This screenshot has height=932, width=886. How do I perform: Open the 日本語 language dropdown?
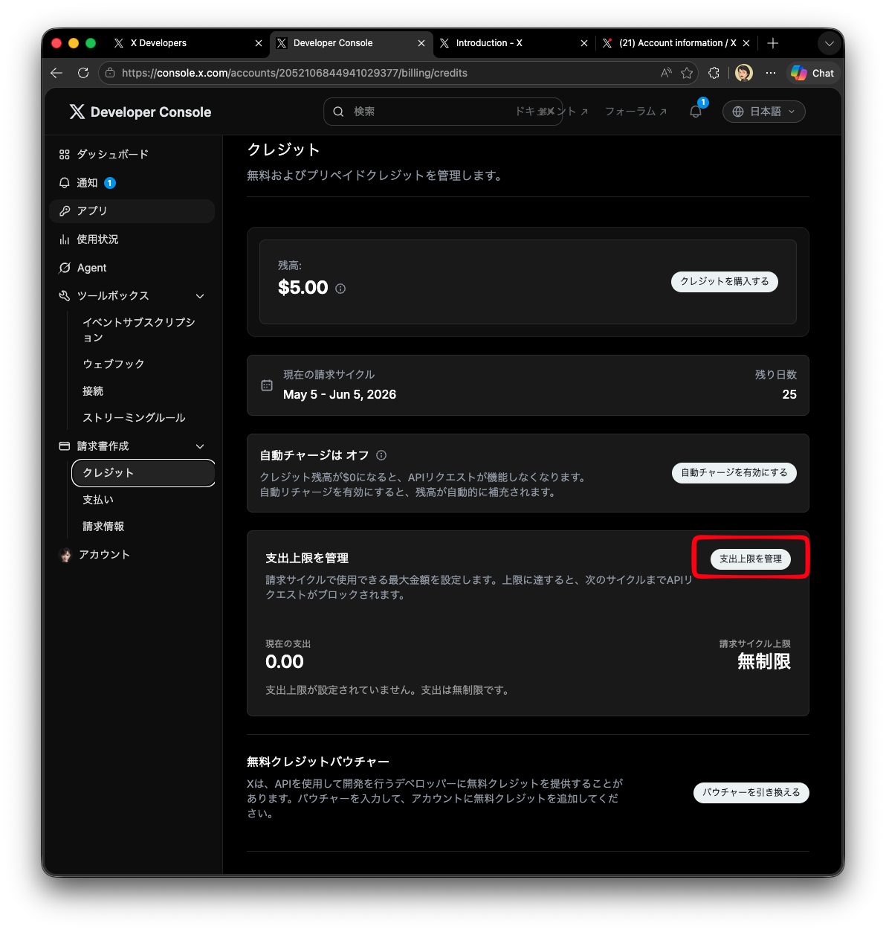764,112
